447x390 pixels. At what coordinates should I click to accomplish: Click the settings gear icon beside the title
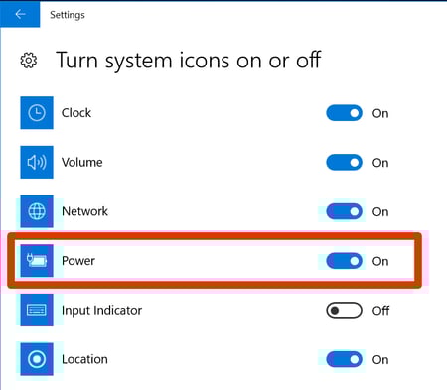click(x=29, y=61)
